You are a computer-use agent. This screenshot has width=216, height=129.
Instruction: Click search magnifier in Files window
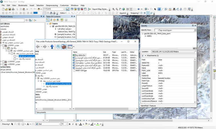[x=58, y=47]
